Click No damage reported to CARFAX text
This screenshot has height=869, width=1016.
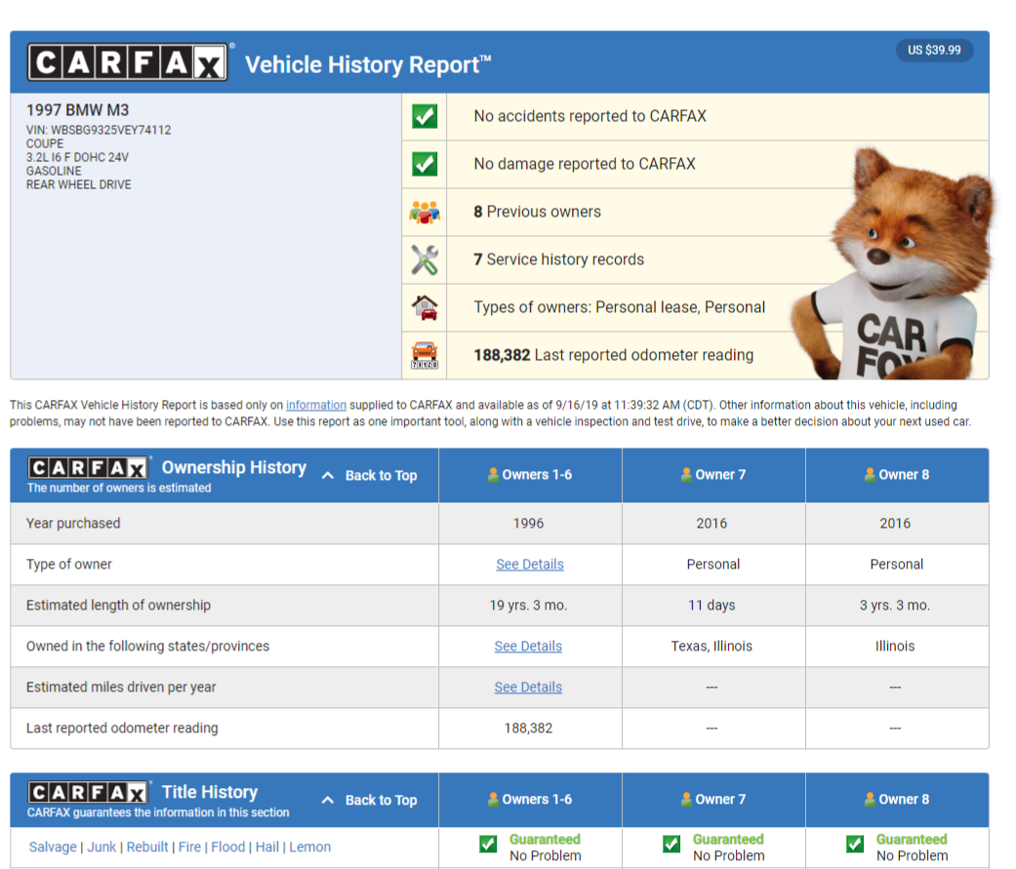point(585,164)
